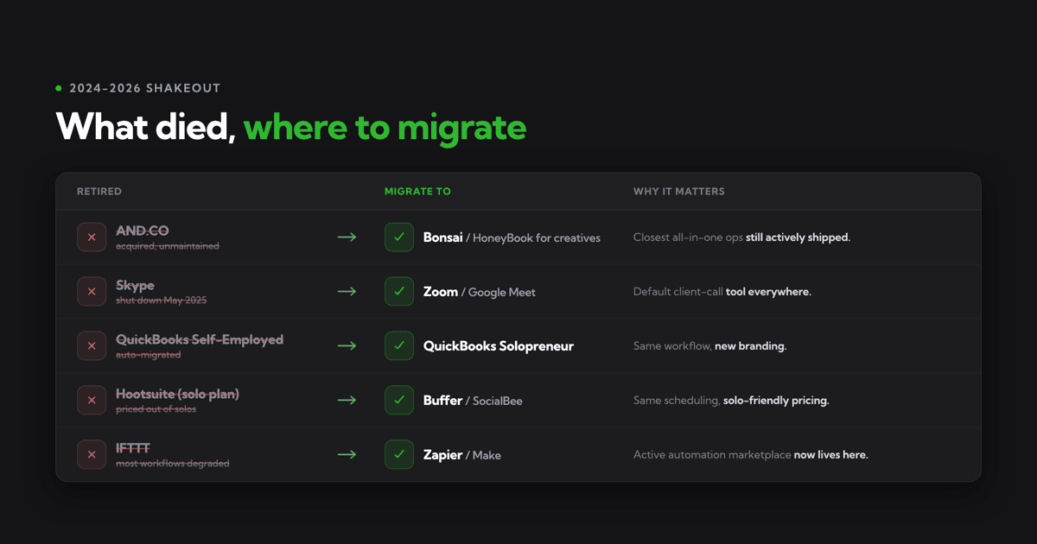Click 'Same scheduling, solo-friendly pricing'
The width and height of the screenshot is (1037, 544).
point(731,401)
